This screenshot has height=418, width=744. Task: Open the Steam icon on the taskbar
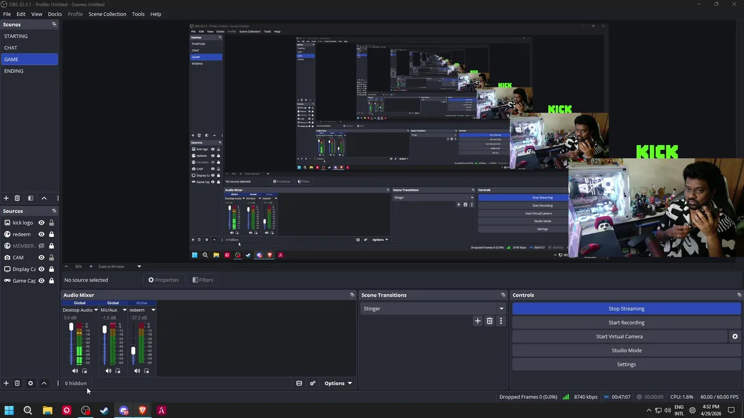tap(104, 410)
